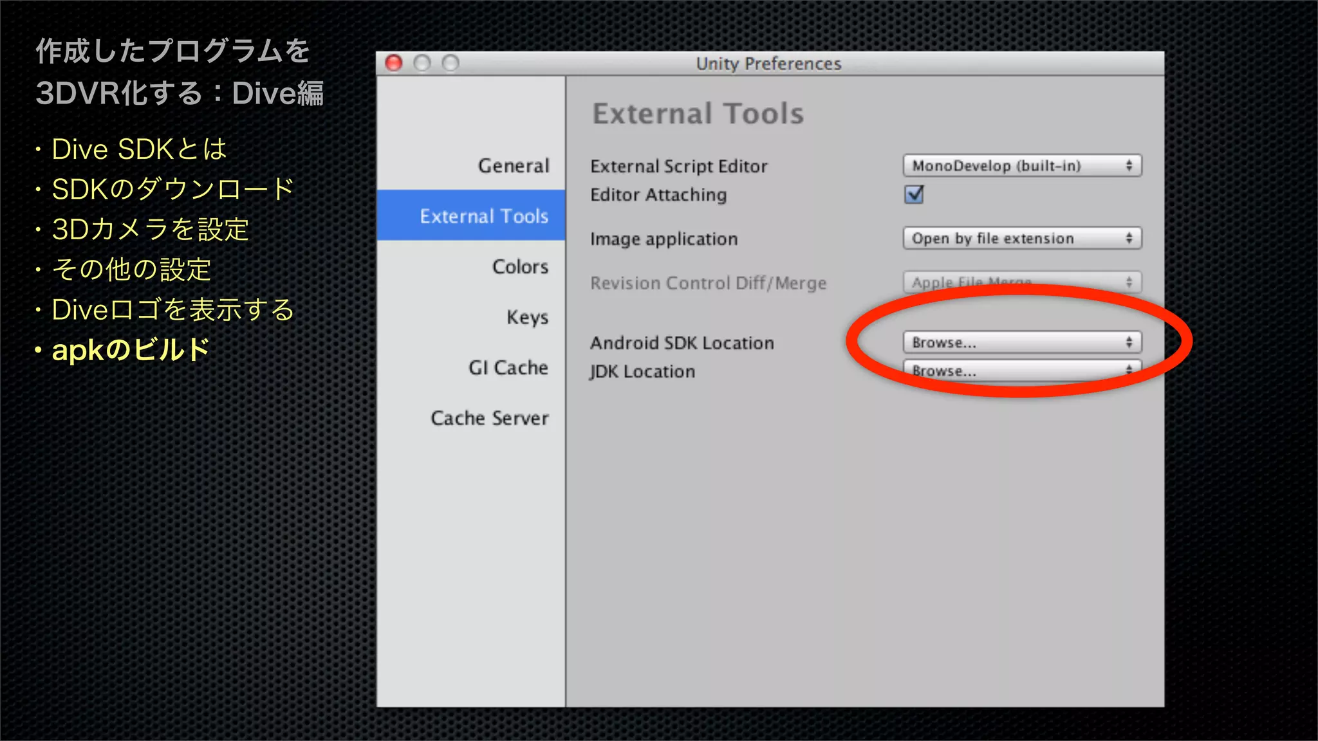
Task: Open the Image application dropdown
Action: (1021, 239)
